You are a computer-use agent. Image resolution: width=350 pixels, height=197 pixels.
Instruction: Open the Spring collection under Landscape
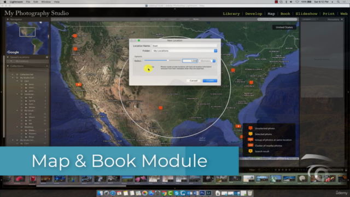tap(32, 101)
